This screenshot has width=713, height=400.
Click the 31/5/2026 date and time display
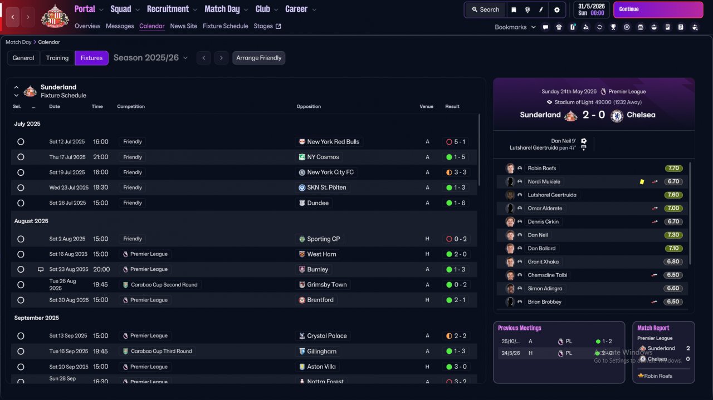point(591,9)
